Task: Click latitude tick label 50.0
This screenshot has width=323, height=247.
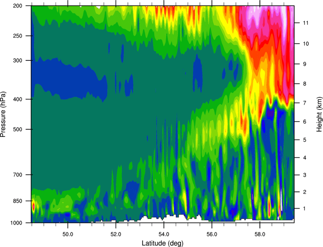Action: pyautogui.click(x=68, y=234)
